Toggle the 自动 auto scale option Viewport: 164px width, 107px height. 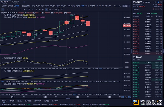point(129,97)
